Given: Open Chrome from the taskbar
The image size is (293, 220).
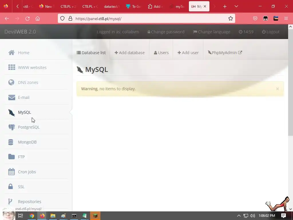Looking at the screenshot, I should coord(32,216).
